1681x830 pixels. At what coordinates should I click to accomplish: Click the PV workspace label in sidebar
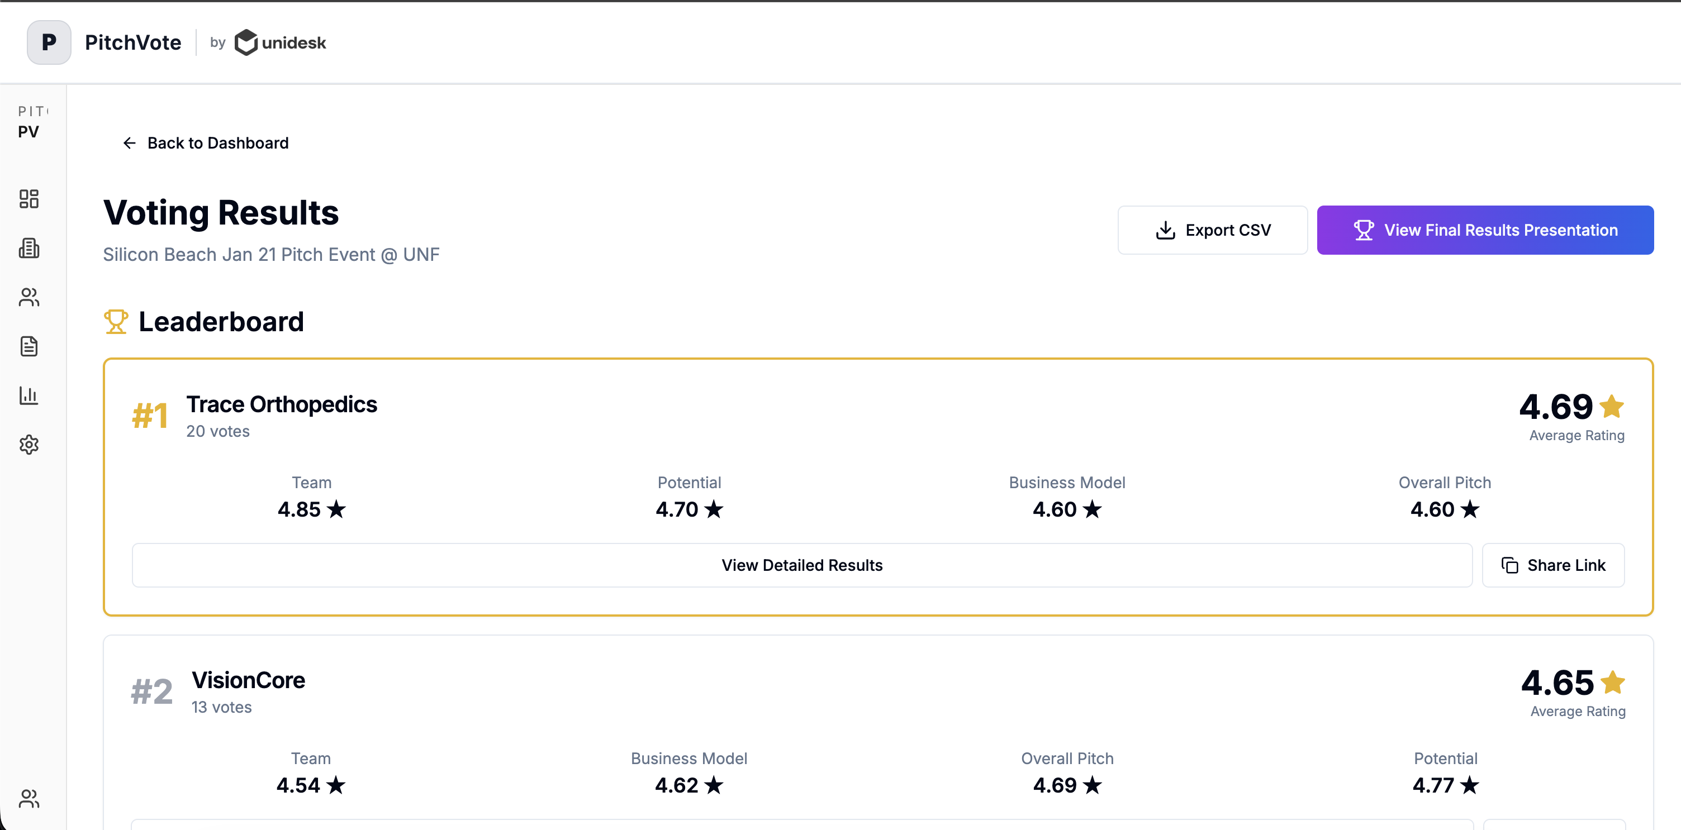(29, 132)
